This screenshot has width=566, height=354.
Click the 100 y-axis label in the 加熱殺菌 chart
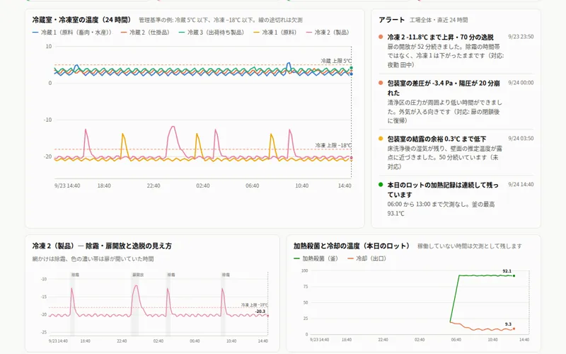(x=304, y=270)
